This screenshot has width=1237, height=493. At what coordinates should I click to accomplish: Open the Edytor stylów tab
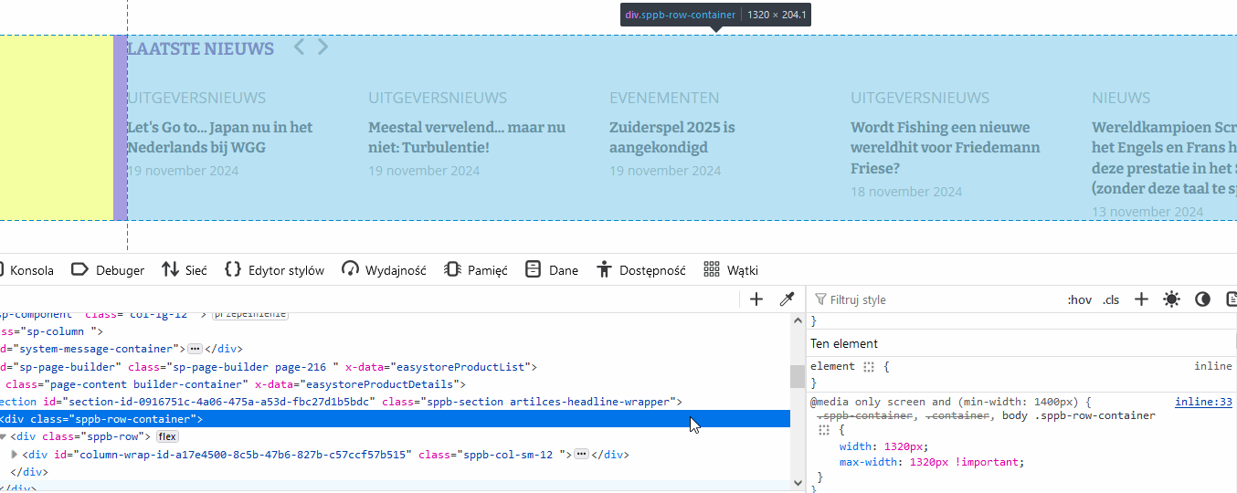click(x=274, y=270)
